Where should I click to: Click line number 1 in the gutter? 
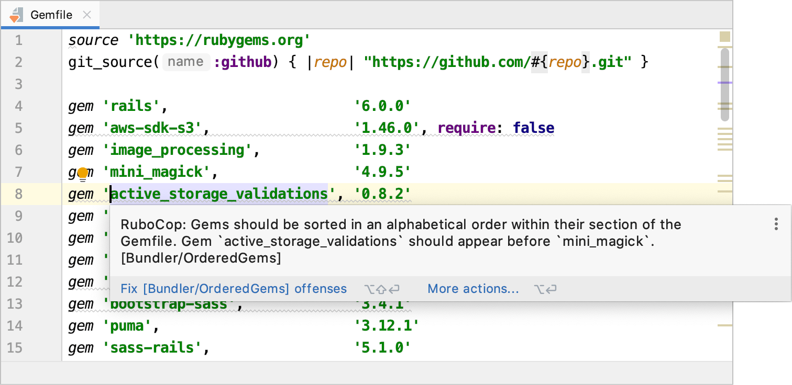[x=19, y=40]
